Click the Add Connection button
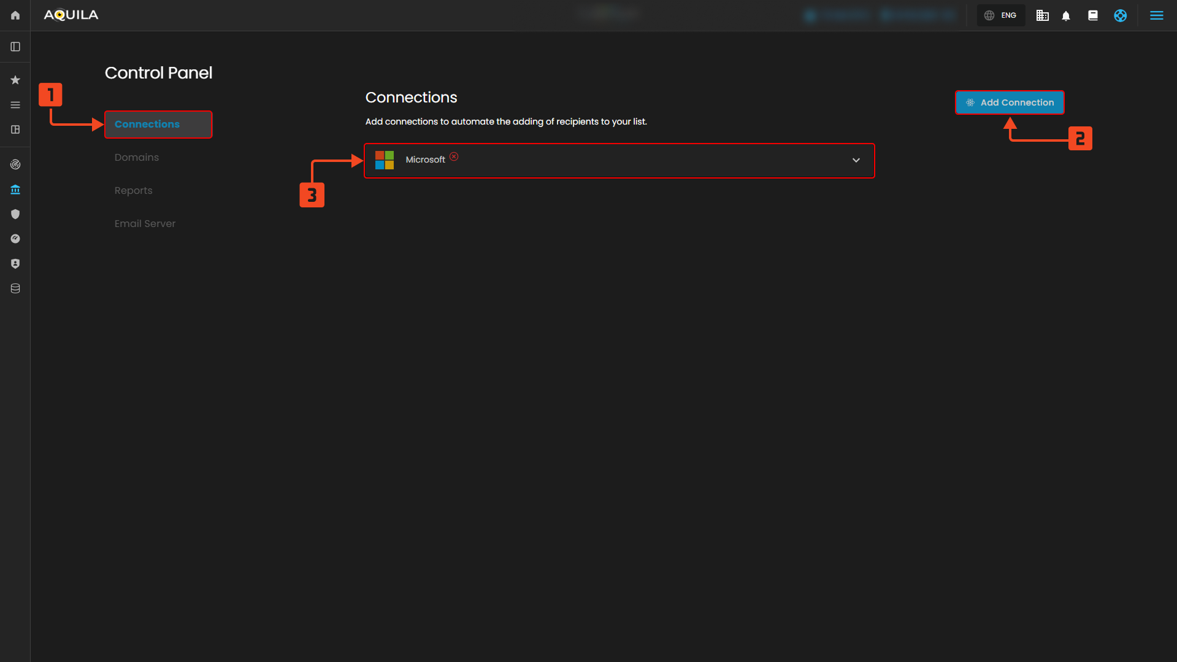Viewport: 1177px width, 662px height. tap(1009, 102)
